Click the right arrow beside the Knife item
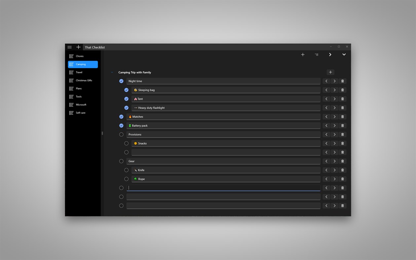The height and width of the screenshot is (260, 416). 334,170
